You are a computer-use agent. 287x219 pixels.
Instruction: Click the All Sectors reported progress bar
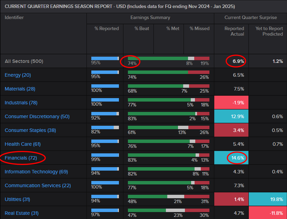105,58
